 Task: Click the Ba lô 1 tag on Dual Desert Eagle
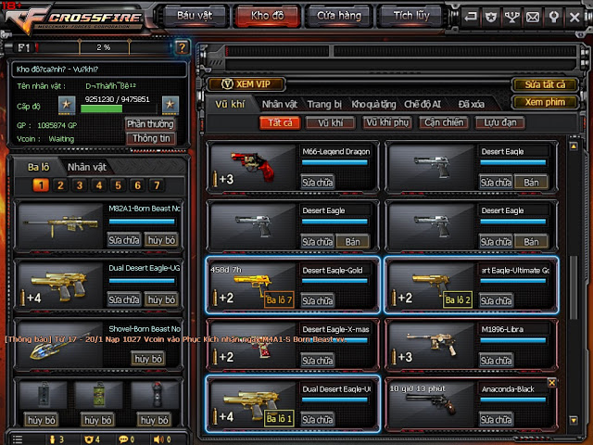(279, 418)
